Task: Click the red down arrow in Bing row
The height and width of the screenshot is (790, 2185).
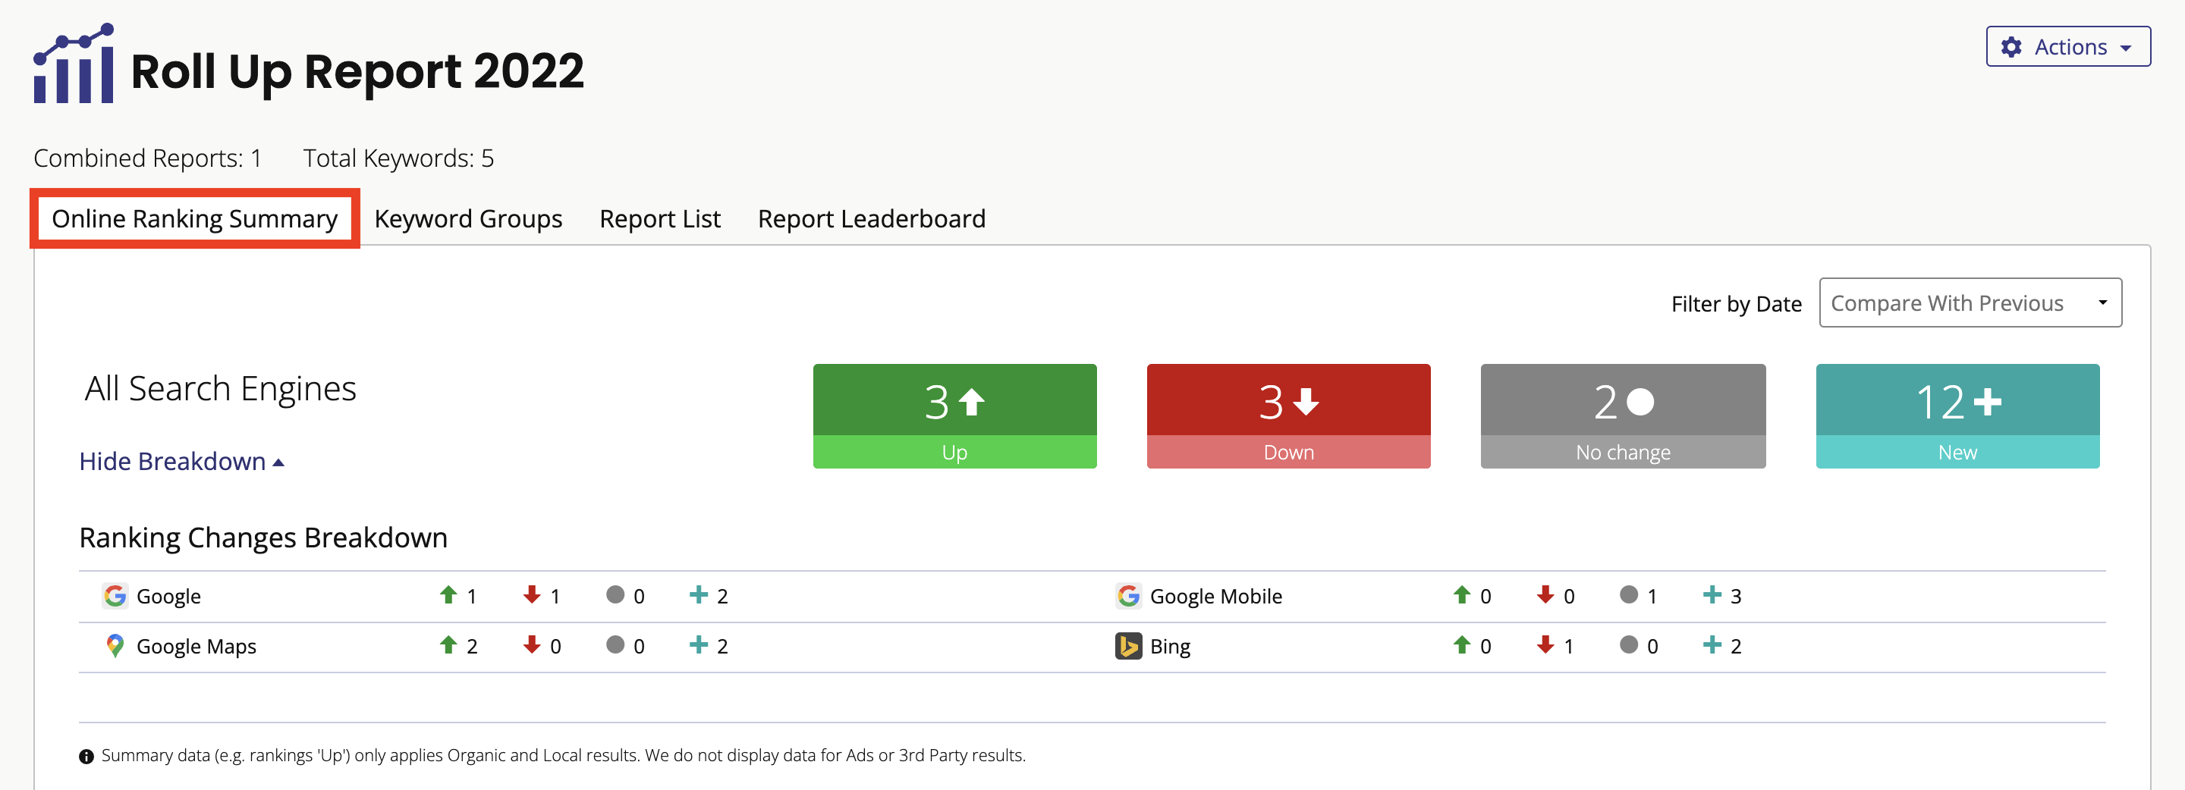Action: click(1545, 645)
